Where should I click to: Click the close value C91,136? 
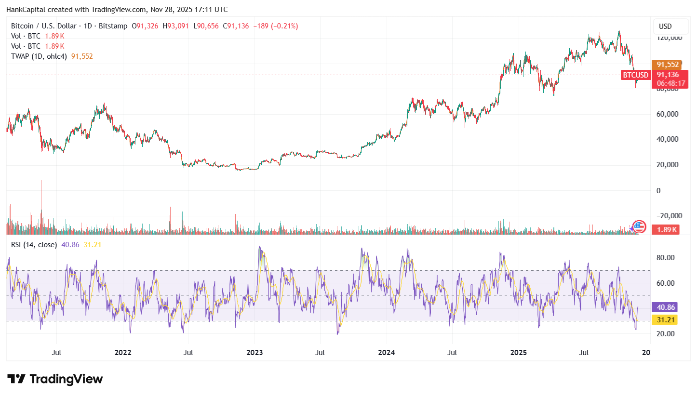pos(236,26)
